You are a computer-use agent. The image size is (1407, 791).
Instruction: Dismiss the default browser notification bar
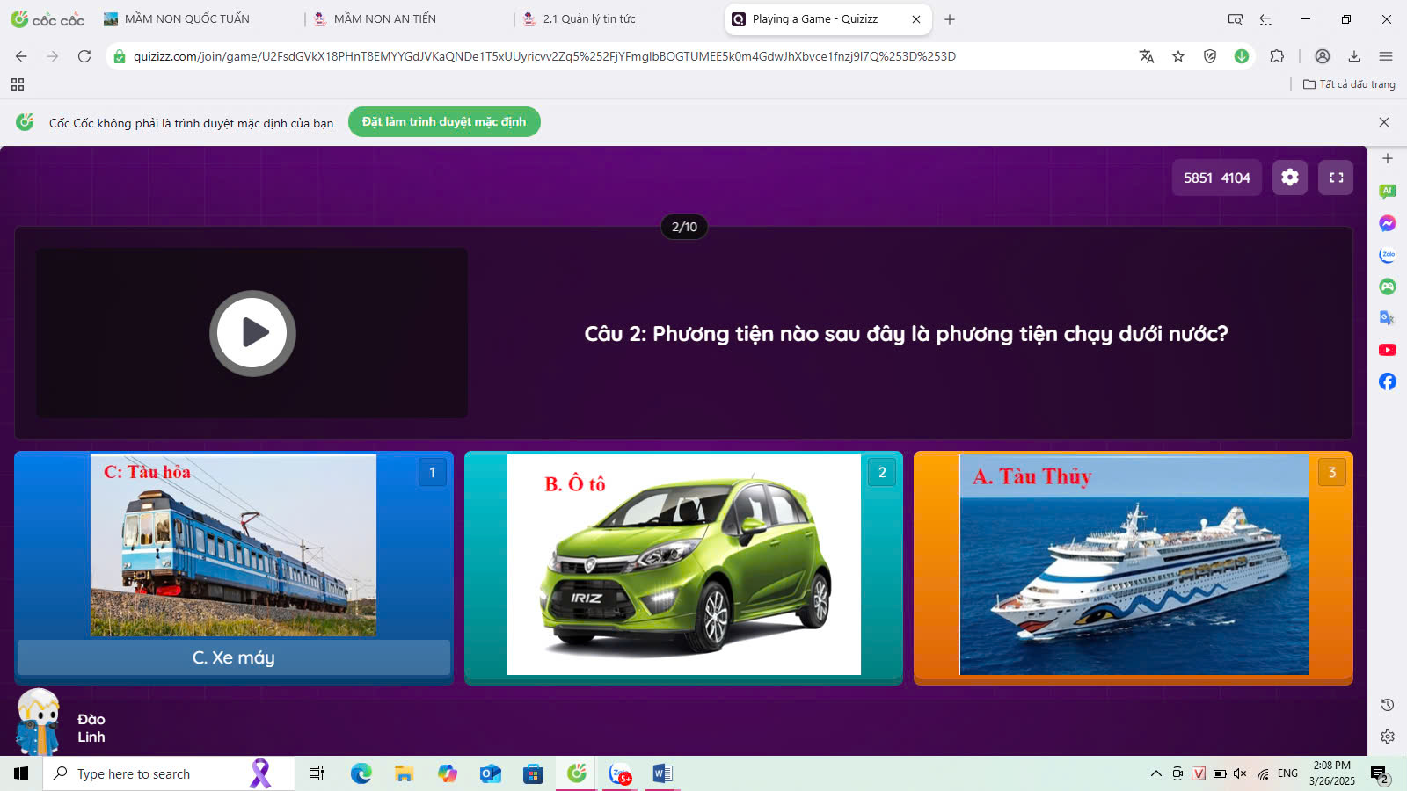coord(1384,122)
